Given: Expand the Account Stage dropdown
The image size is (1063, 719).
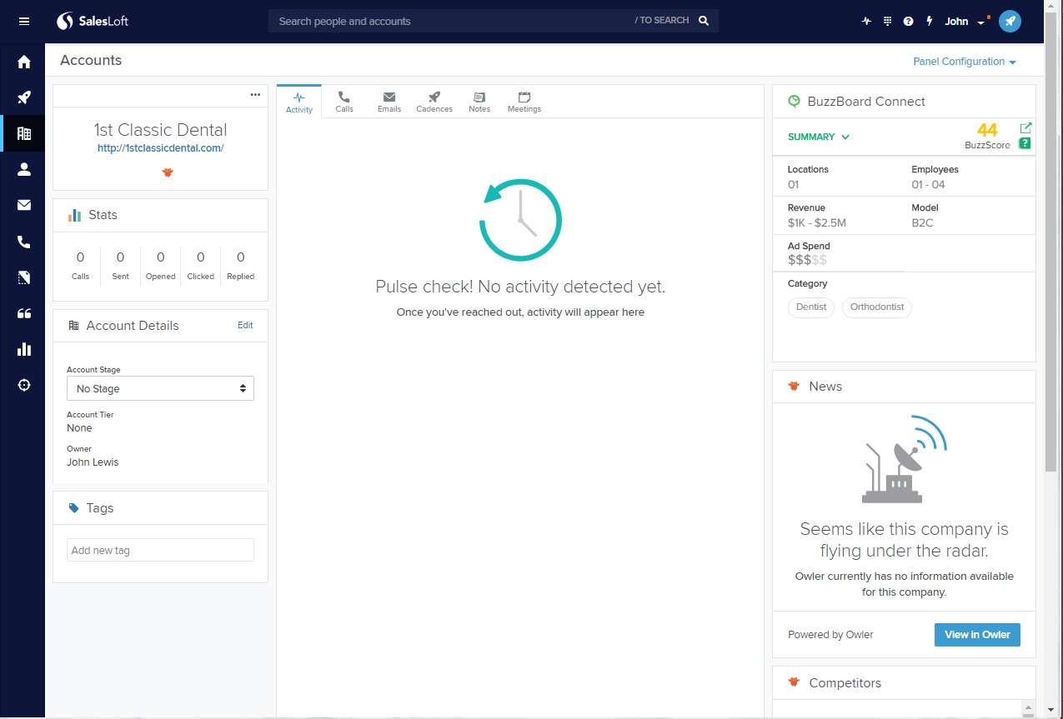Looking at the screenshot, I should tap(160, 388).
